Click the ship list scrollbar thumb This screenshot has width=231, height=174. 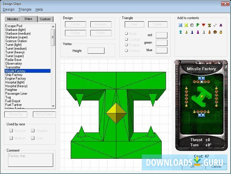coord(53,37)
